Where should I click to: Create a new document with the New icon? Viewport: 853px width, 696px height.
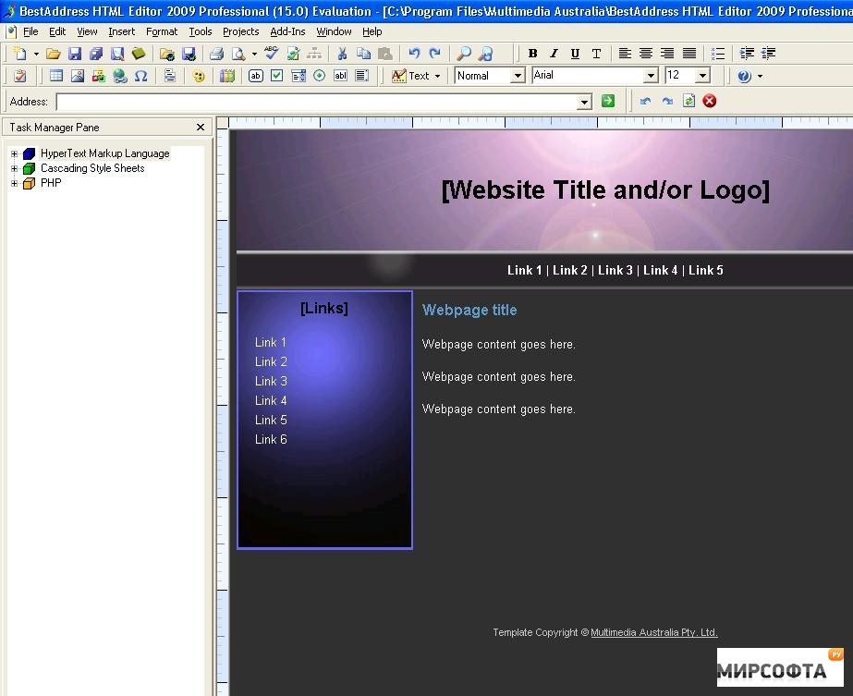20,54
